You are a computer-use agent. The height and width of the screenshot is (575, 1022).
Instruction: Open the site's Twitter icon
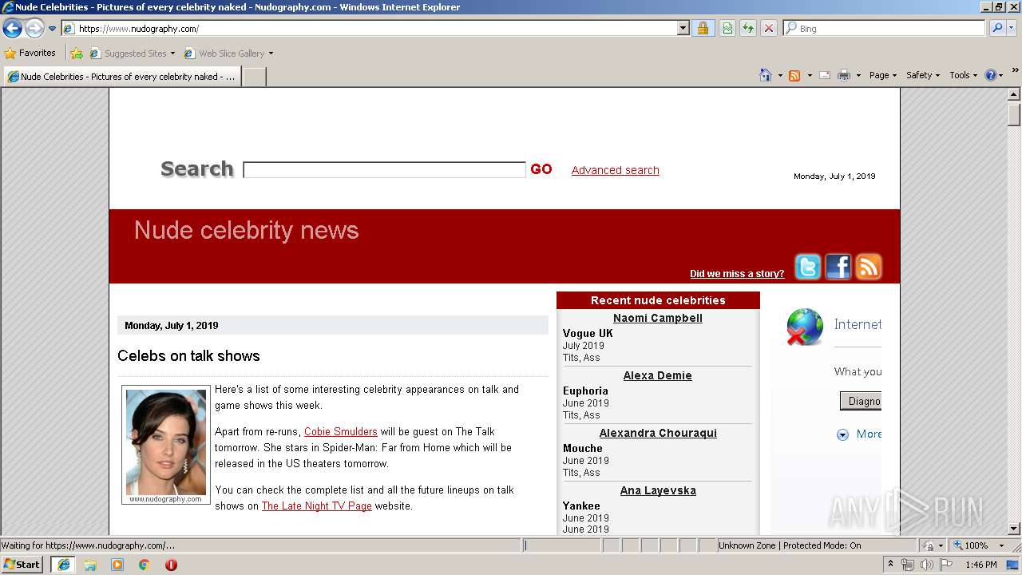pyautogui.click(x=807, y=266)
